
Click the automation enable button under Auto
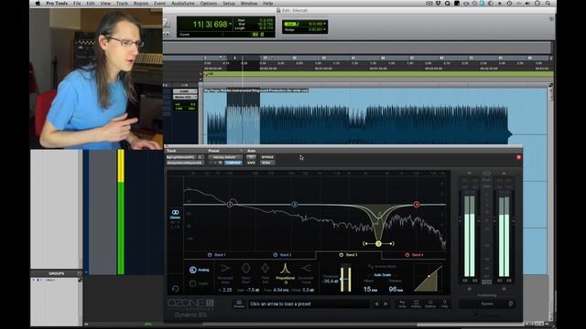coord(251,157)
